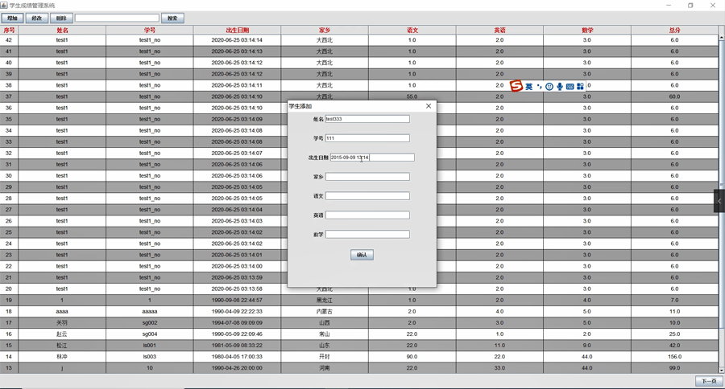
Task: Toggle the 英 language mode indicator
Action: tap(529, 86)
